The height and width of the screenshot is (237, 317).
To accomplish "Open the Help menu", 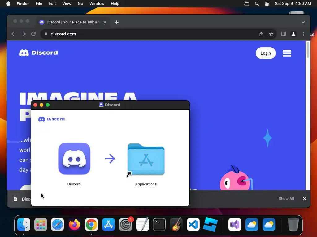I will [115, 4].
